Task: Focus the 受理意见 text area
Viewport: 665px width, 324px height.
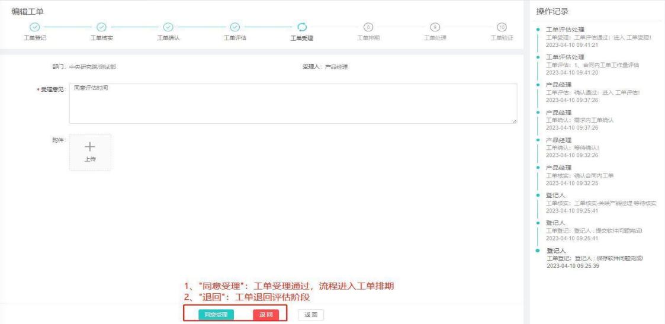Action: (293, 103)
